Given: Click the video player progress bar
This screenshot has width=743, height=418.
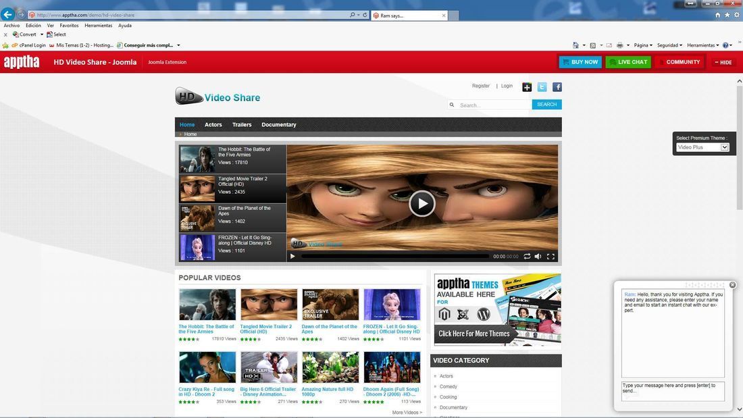Looking at the screenshot, I should point(395,257).
